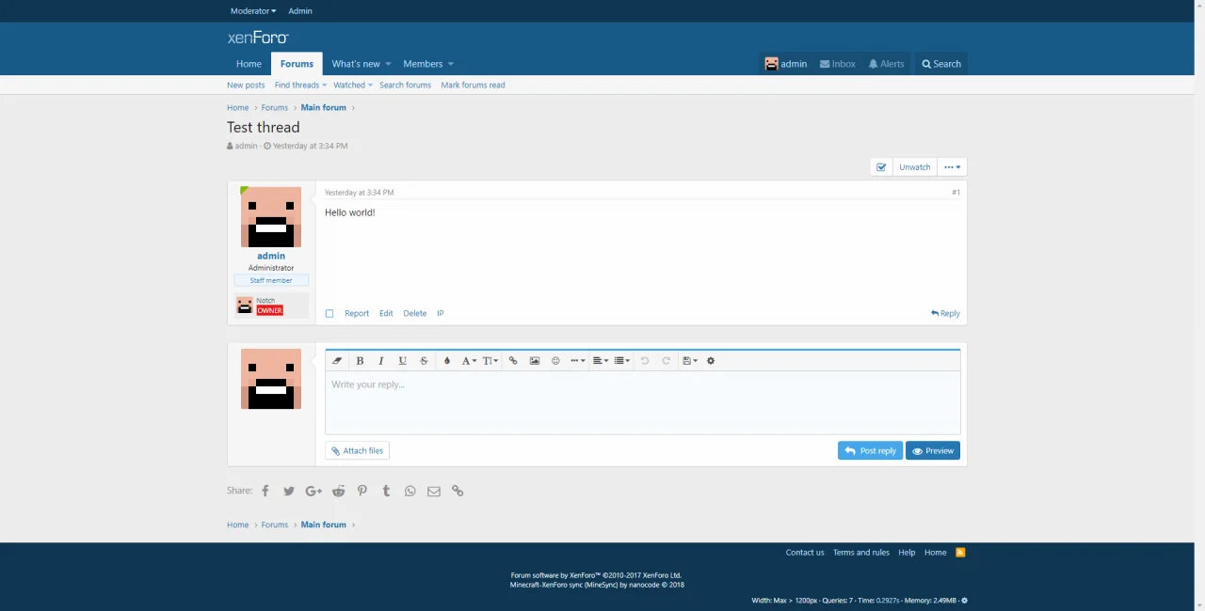Open the thread tools ellipsis menu

pyautogui.click(x=952, y=167)
